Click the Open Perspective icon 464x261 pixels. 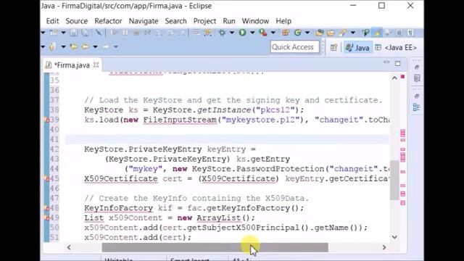click(333, 47)
